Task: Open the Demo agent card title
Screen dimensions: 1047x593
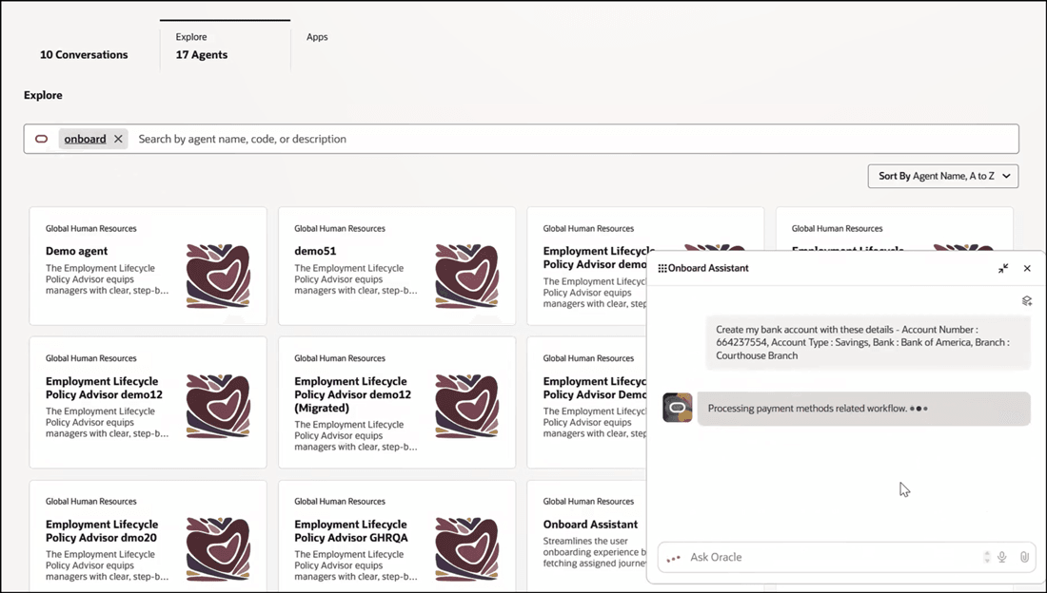Action: 77,251
